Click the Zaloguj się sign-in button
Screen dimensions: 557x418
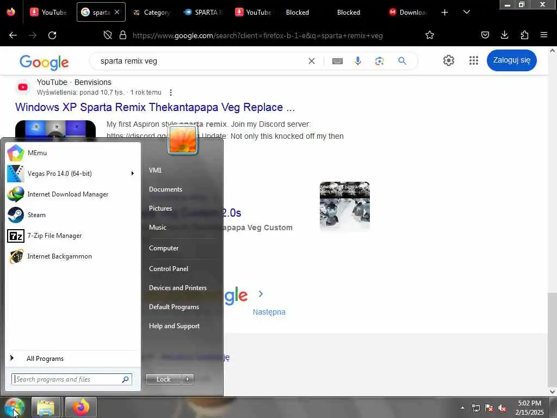click(511, 60)
